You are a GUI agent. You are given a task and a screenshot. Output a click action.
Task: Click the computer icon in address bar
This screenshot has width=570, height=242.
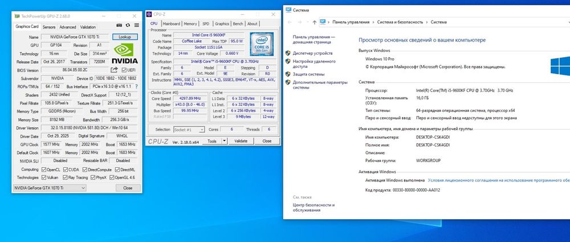coord(323,22)
